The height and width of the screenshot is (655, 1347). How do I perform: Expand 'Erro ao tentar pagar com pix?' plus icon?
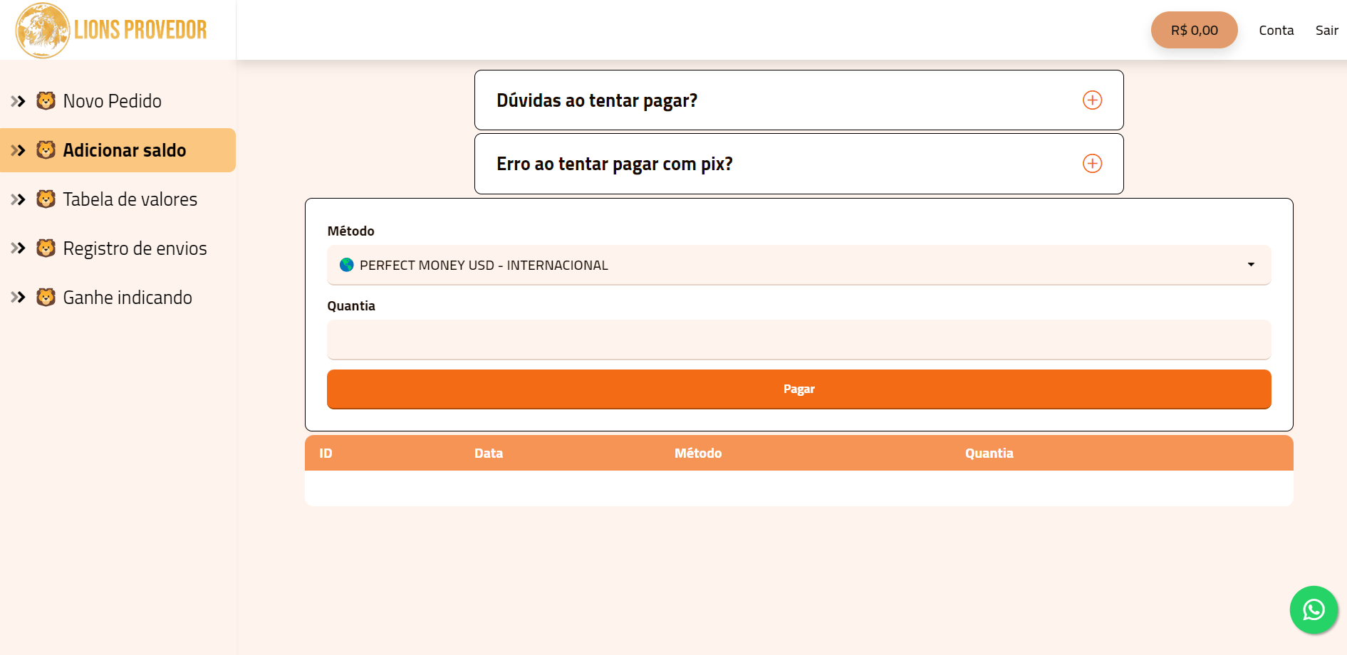(x=1092, y=164)
